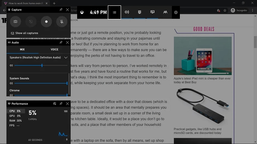Screen dimensions: 257x144
Task: Open the iPad mini deal image
Action: click(x=203, y=56)
